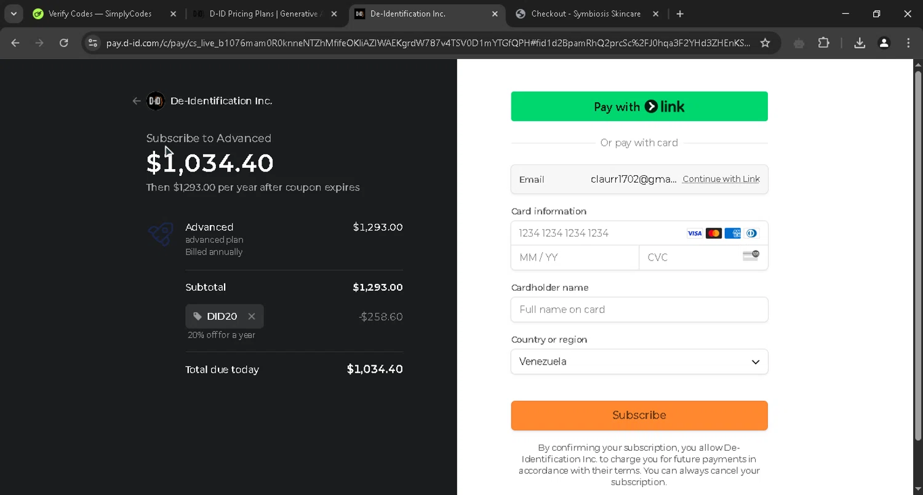The width and height of the screenshot is (923, 495).
Task: Bookmark this page with the star
Action: click(765, 42)
